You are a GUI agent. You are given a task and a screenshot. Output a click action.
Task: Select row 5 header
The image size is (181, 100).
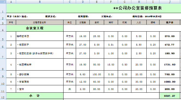3,36
